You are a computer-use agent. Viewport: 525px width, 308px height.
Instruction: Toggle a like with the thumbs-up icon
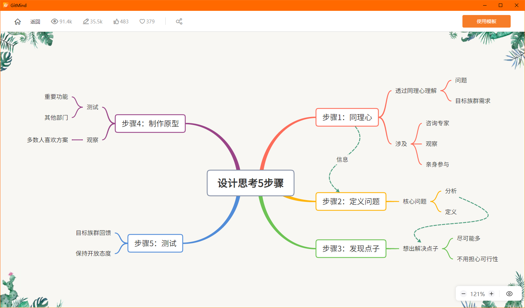pyautogui.click(x=115, y=21)
